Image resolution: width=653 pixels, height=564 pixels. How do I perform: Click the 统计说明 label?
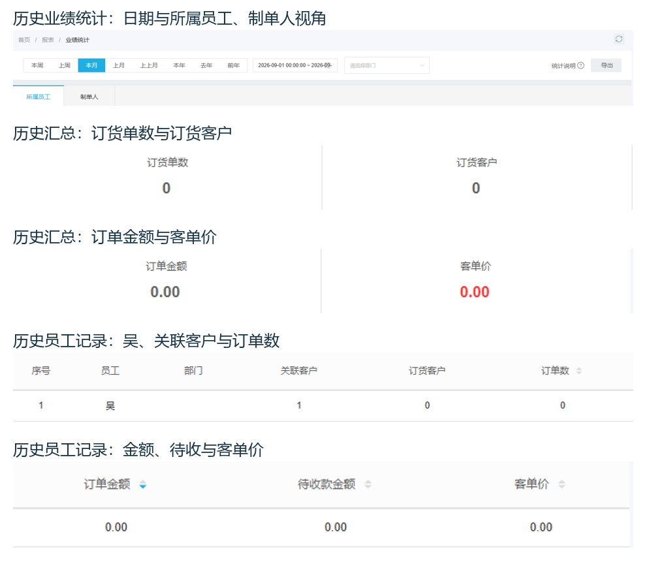tap(564, 66)
